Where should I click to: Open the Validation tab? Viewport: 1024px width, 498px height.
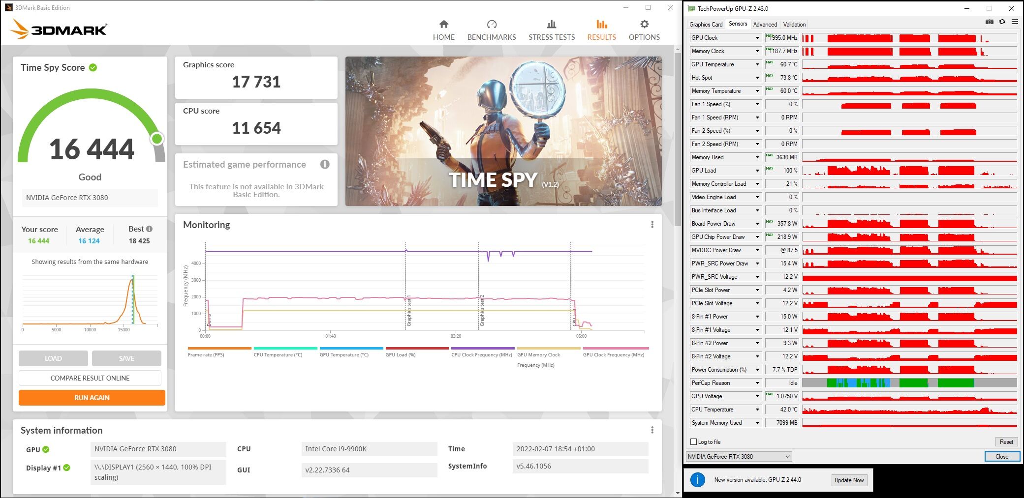[794, 24]
